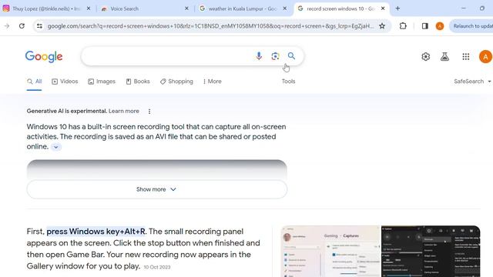Image resolution: width=493 pixels, height=277 pixels.
Task: Click the search magnifier button
Action: (291, 56)
